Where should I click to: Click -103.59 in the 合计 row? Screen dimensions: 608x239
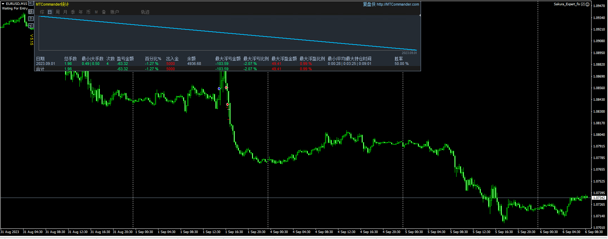click(222, 69)
